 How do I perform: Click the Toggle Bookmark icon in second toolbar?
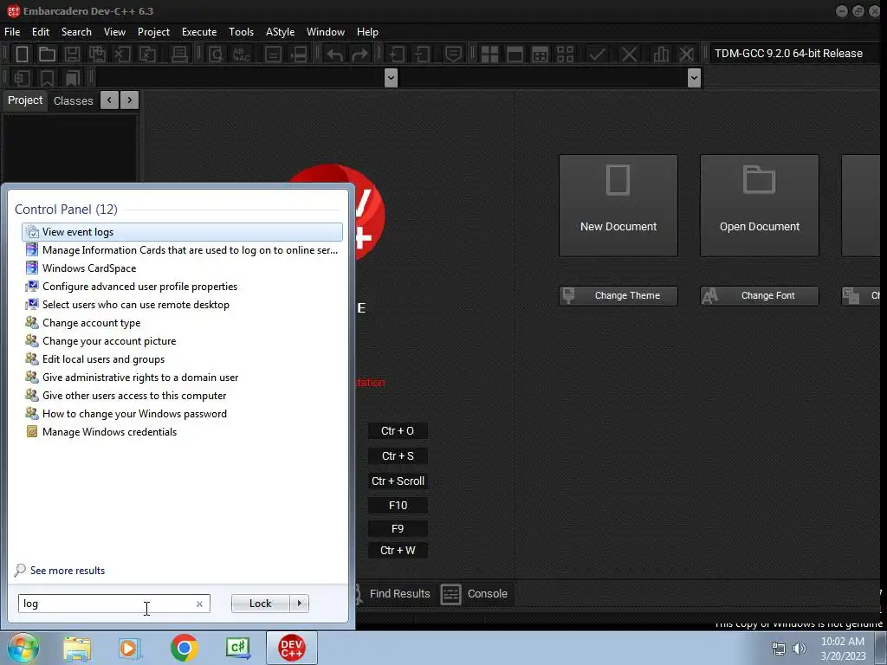click(x=47, y=77)
